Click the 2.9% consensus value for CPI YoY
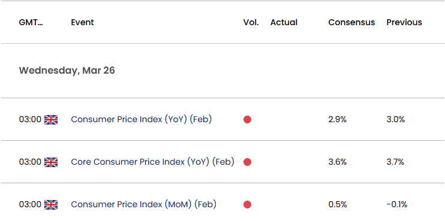This screenshot has width=445, height=221. coord(338,120)
